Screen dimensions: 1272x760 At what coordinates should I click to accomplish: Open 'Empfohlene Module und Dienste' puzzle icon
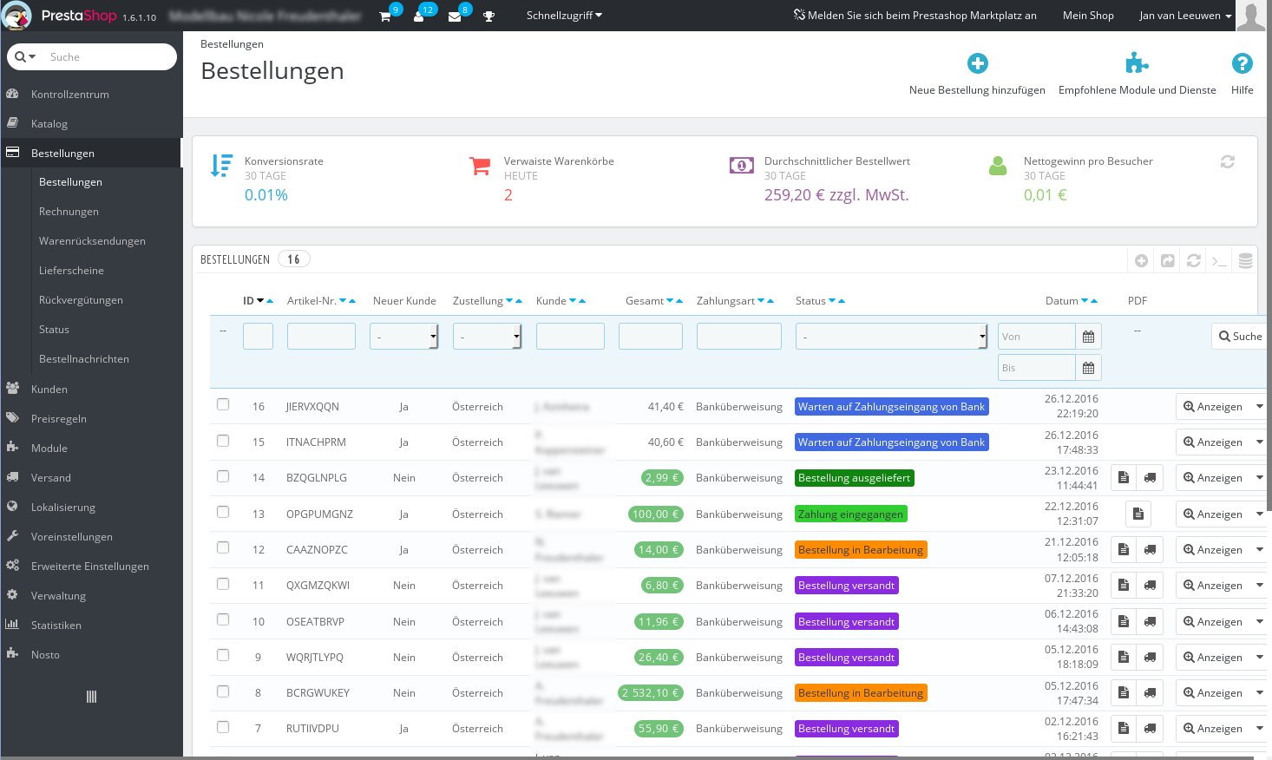click(1137, 63)
